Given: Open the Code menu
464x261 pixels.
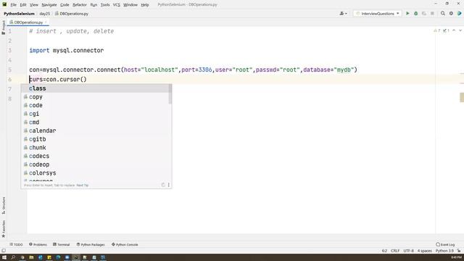Looking at the screenshot, I should (65, 5).
